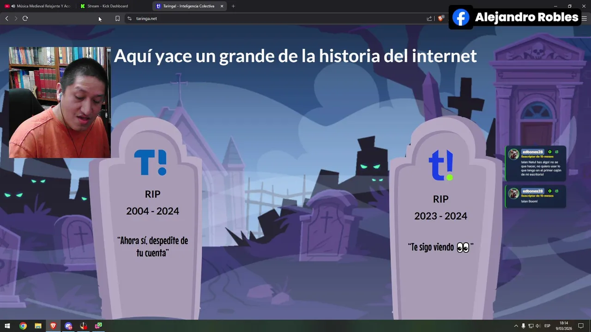Click edbones28's chat message about the desk drawer

[x=536, y=164]
